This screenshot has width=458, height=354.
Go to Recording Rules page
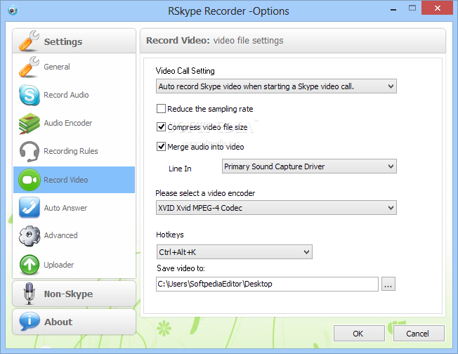tap(74, 151)
